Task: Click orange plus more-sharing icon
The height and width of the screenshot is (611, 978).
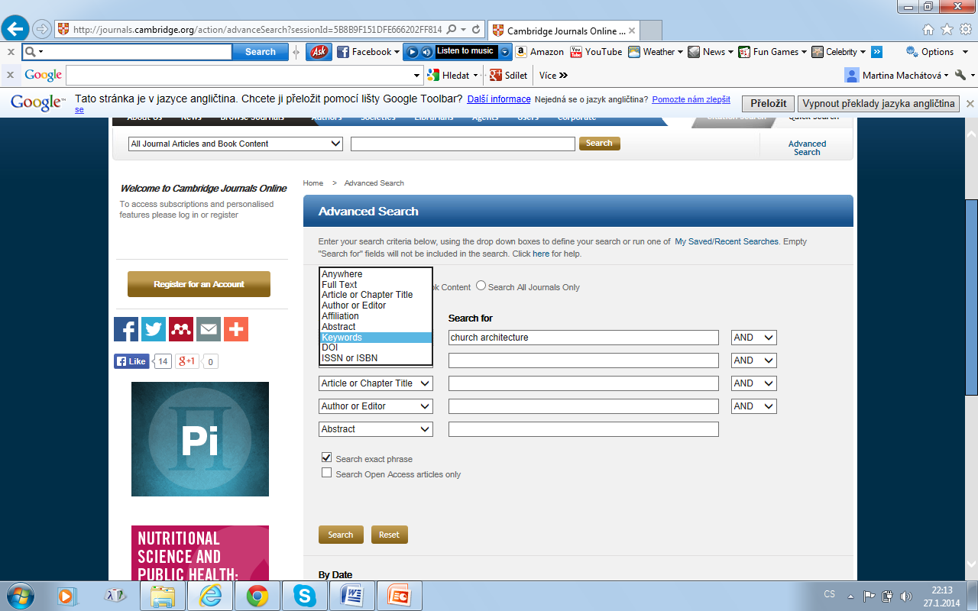Action: point(236,329)
